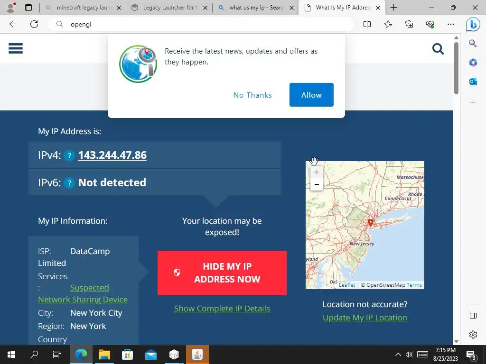Refresh the current page
The width and height of the screenshot is (486, 364).
[x=34, y=24]
